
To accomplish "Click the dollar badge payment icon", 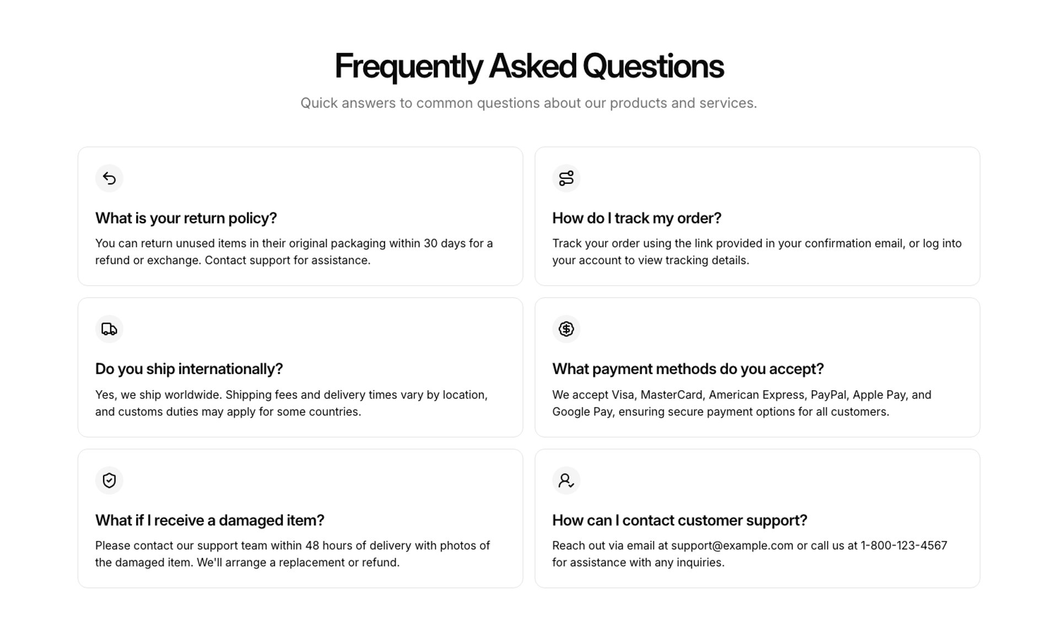I will tap(566, 329).
